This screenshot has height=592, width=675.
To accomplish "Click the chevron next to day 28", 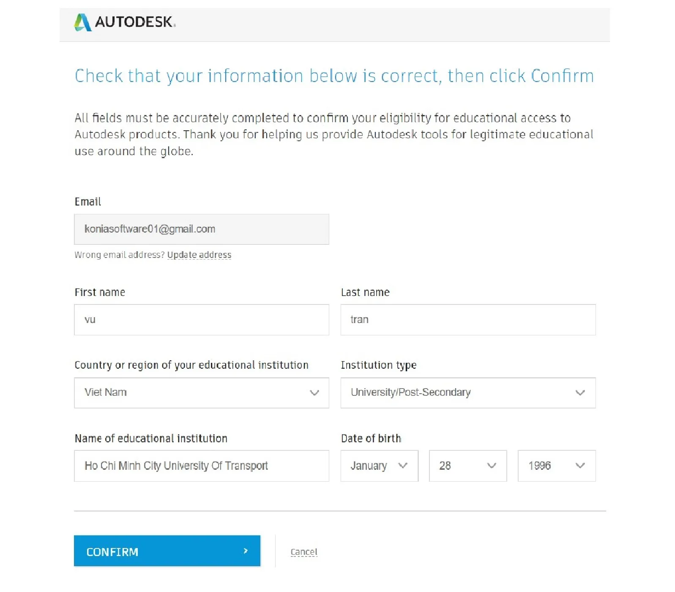I will click(491, 466).
